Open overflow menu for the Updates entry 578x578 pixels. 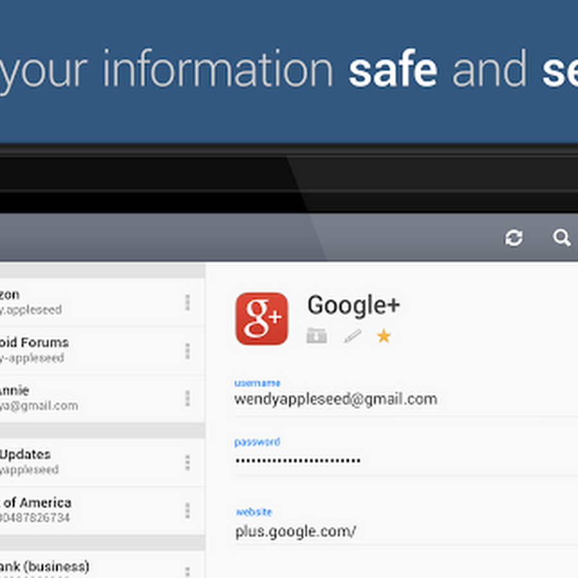coord(188,462)
